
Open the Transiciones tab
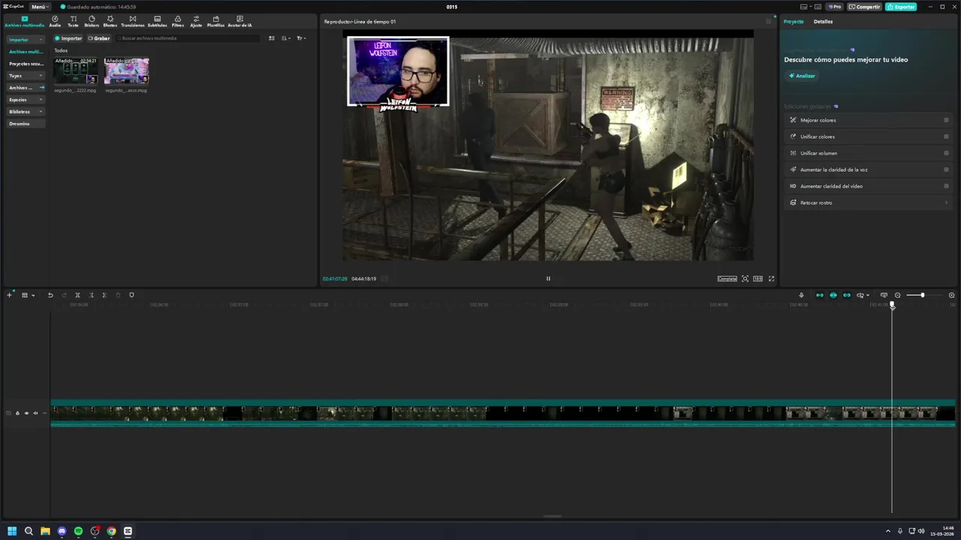[x=133, y=21]
